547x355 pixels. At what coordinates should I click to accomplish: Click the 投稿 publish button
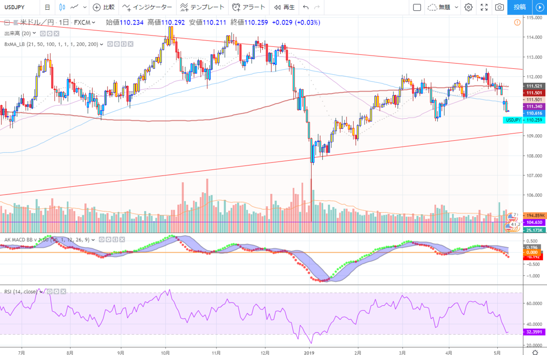(520, 7)
